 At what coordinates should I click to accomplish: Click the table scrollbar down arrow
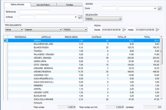click(x=161, y=99)
